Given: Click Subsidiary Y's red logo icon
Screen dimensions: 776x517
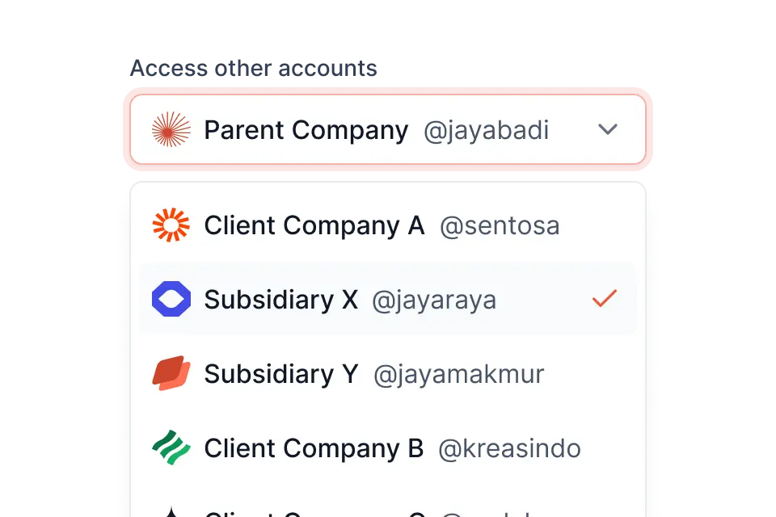Looking at the screenshot, I should point(171,373).
